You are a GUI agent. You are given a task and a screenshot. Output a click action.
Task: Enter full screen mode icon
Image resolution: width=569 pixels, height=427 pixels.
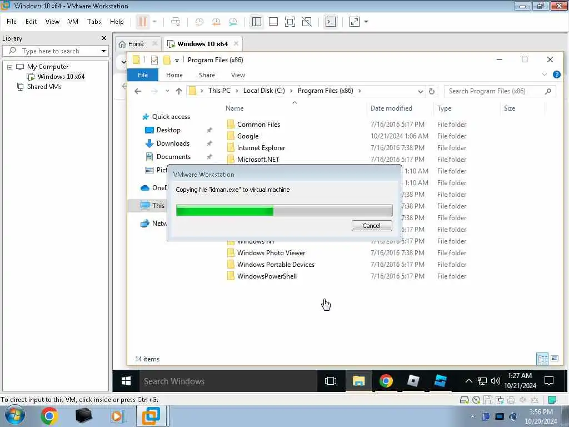coord(290,22)
